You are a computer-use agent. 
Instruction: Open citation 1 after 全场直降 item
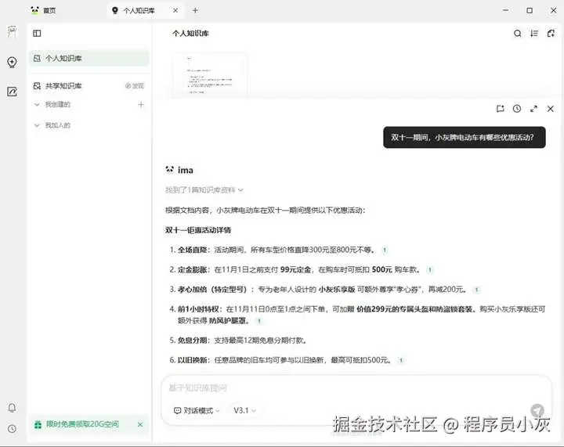pos(385,250)
